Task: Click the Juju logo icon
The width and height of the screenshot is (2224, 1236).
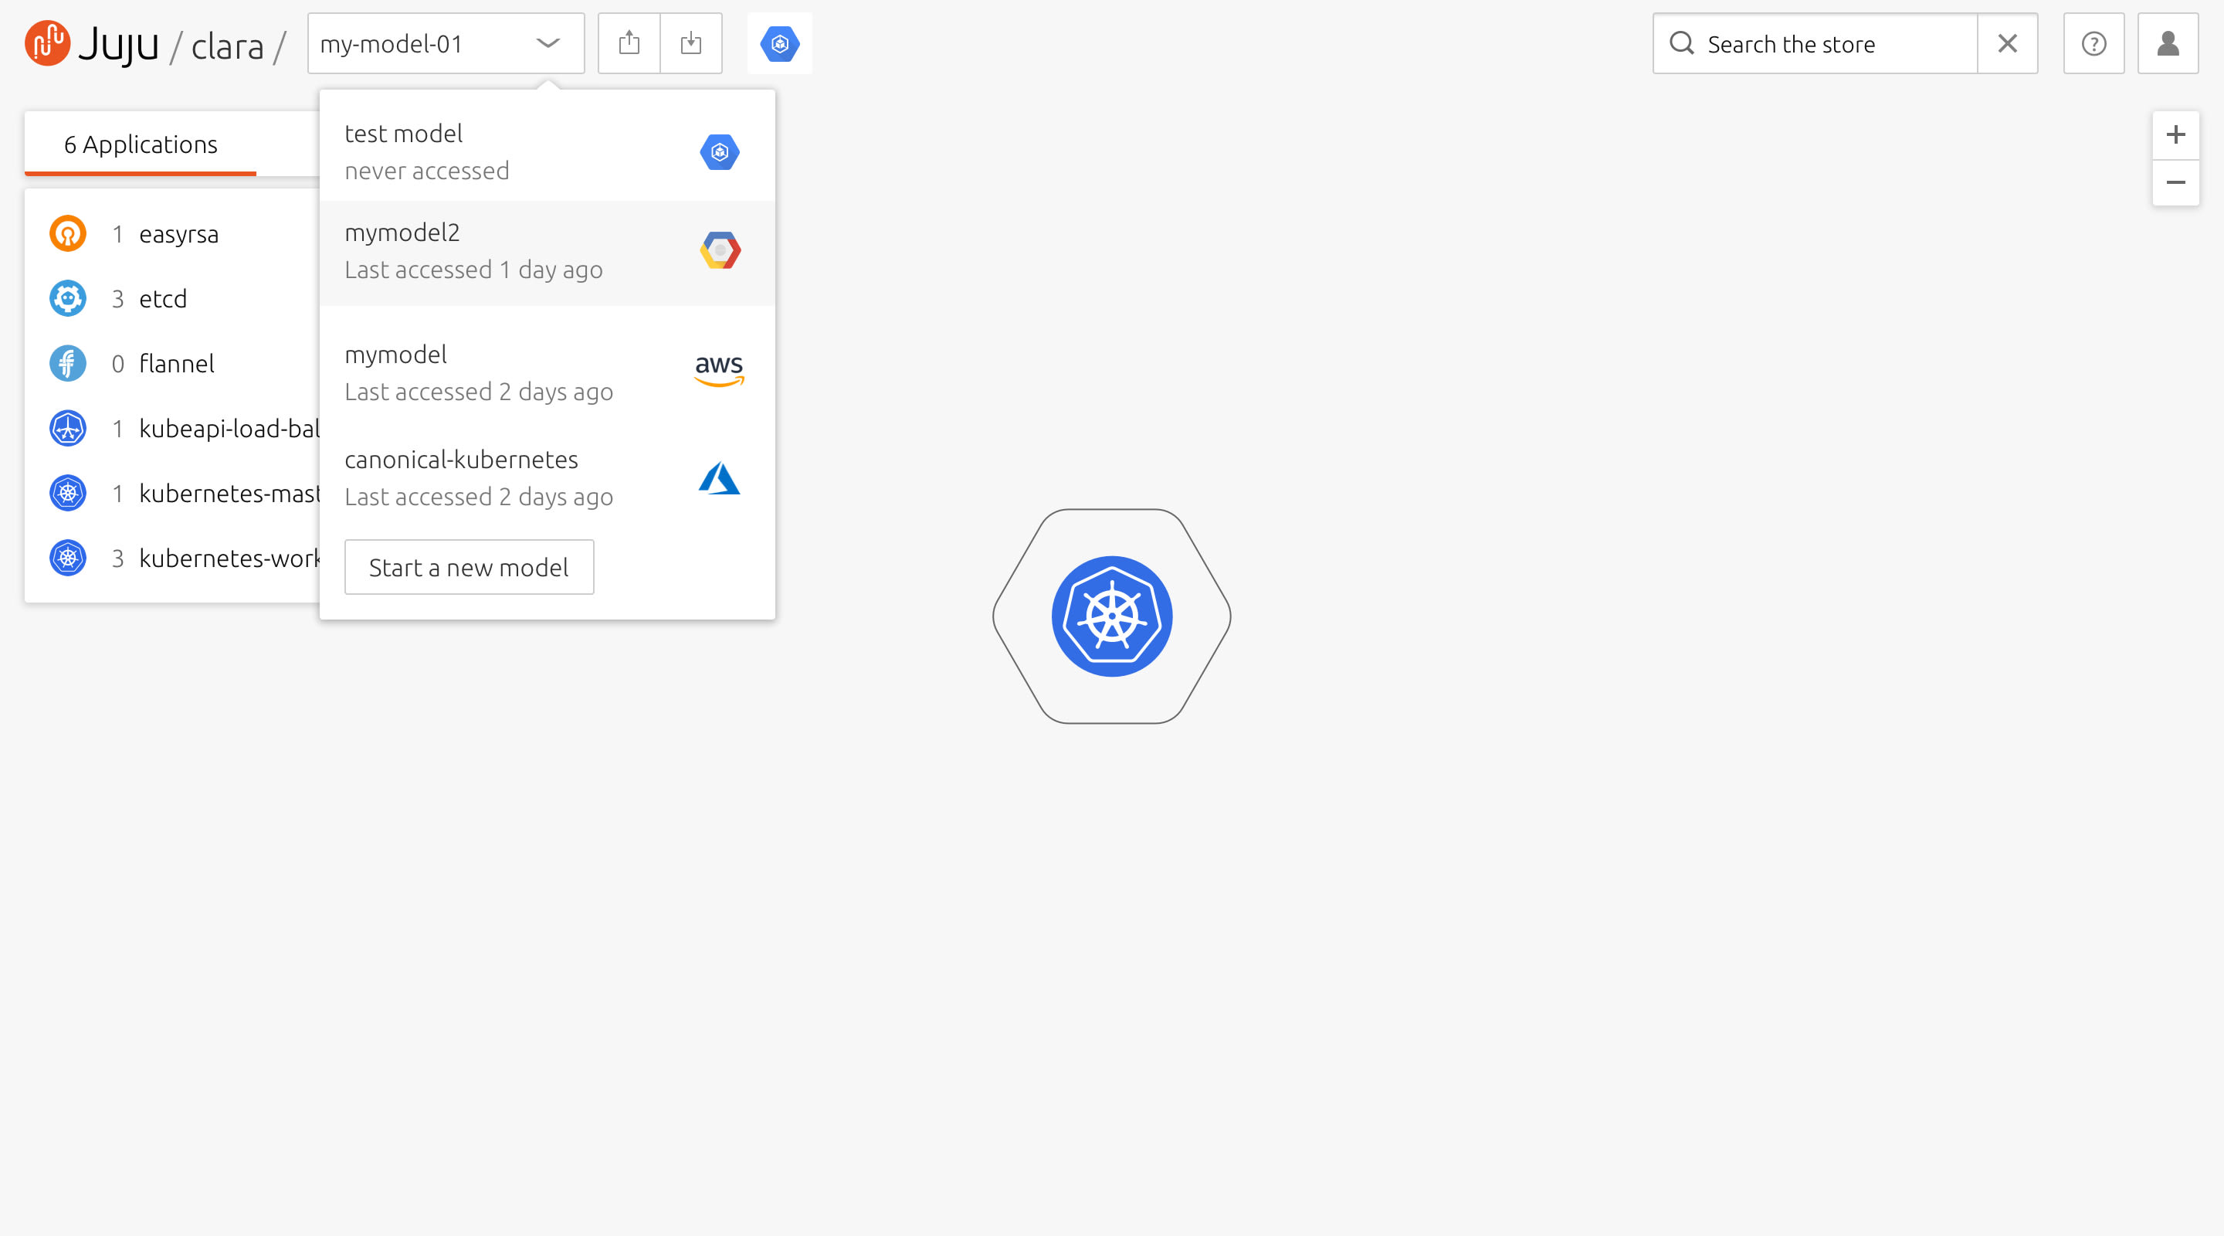Action: (46, 43)
